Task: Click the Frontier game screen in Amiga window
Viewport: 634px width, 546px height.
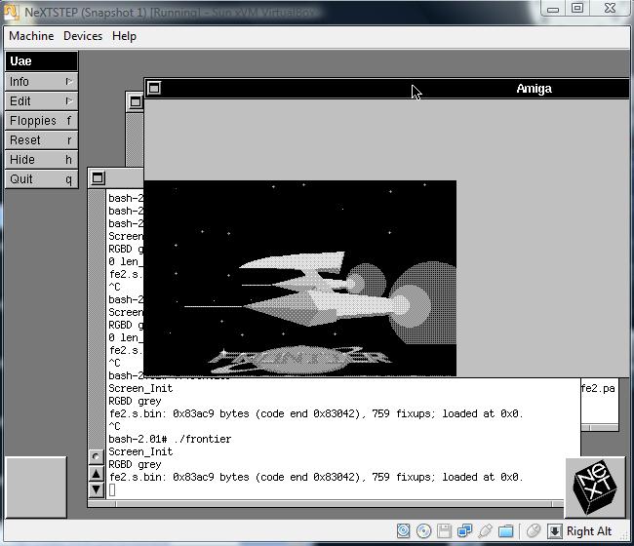Action: click(300, 278)
